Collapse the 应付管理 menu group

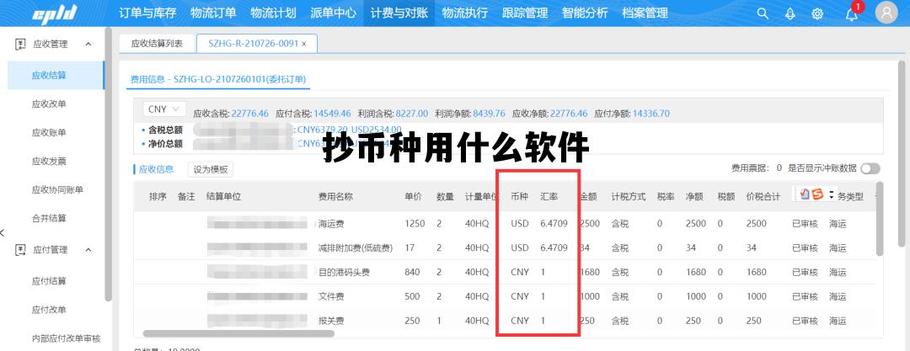[x=88, y=249]
